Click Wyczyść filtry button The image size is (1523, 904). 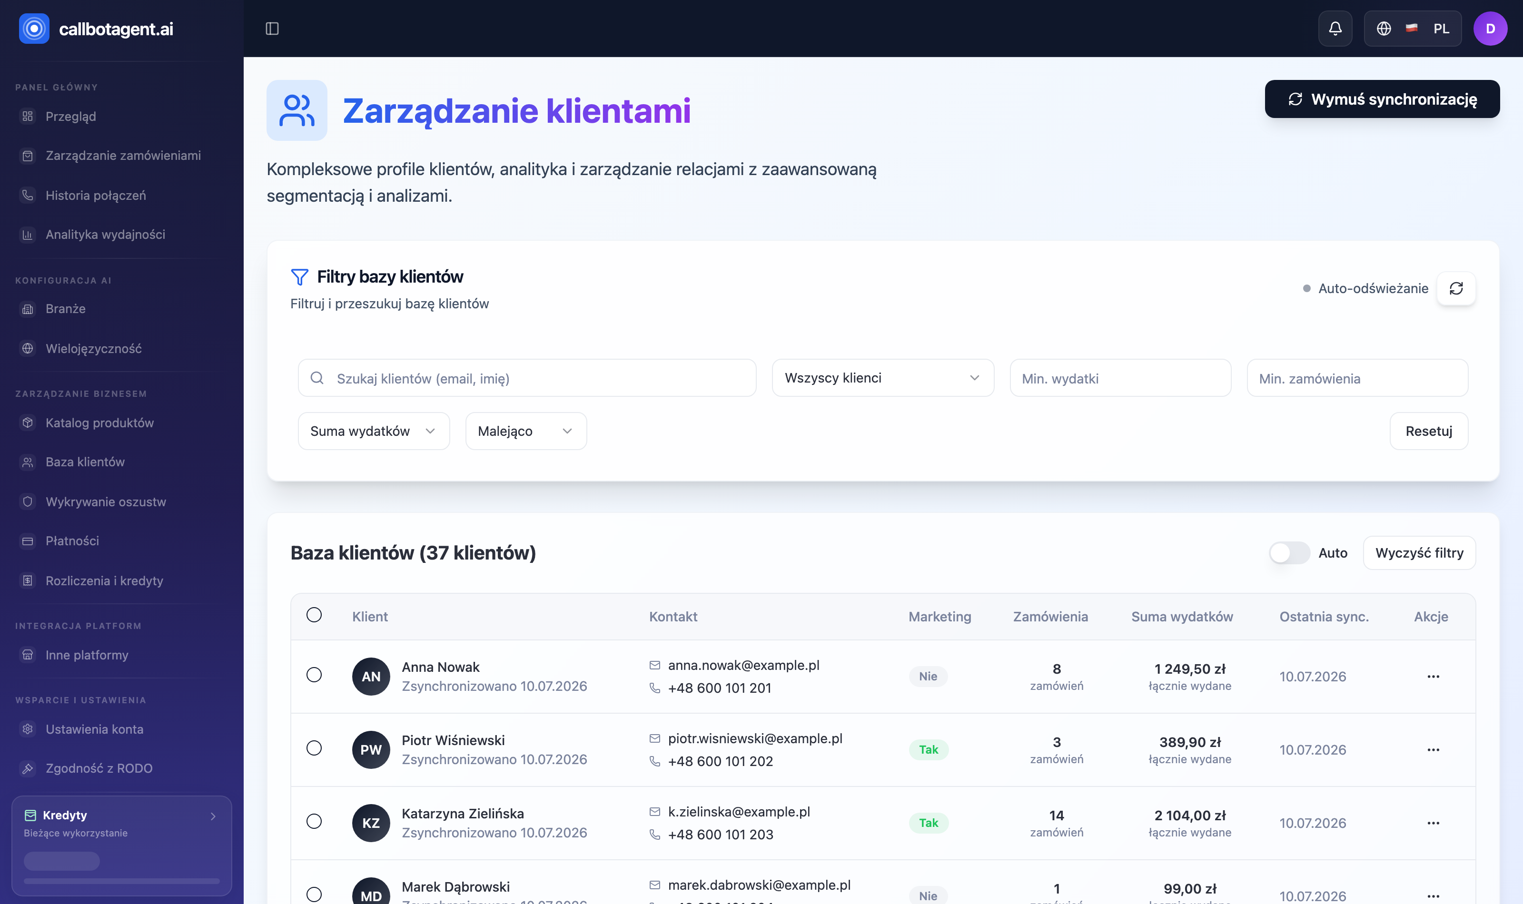[x=1419, y=553]
